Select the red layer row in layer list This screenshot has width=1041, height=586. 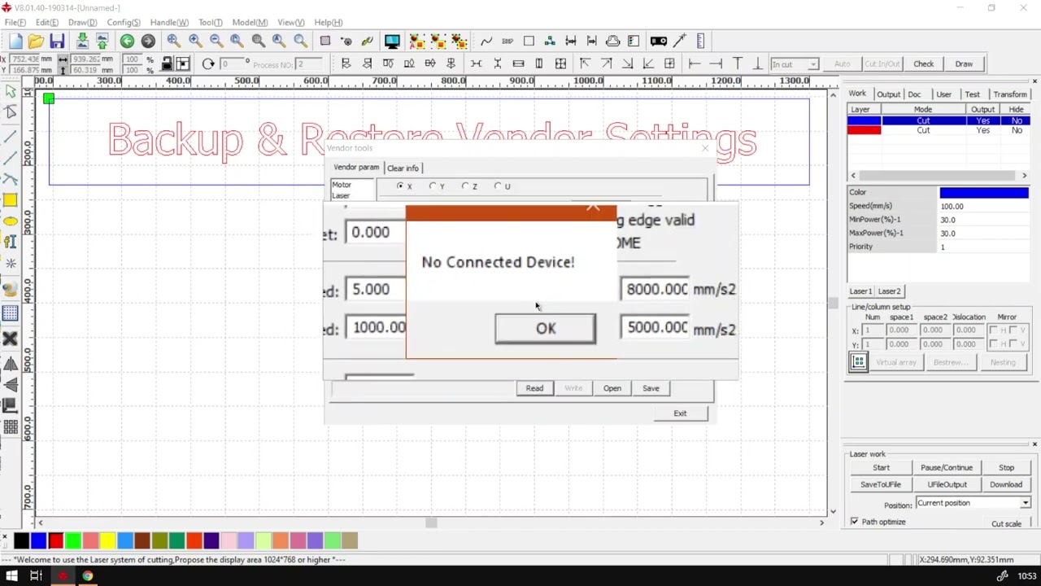pos(939,130)
